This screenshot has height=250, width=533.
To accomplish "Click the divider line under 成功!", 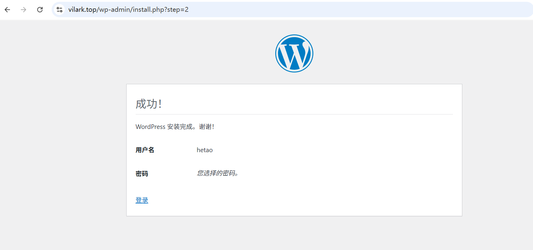I will click(x=294, y=114).
